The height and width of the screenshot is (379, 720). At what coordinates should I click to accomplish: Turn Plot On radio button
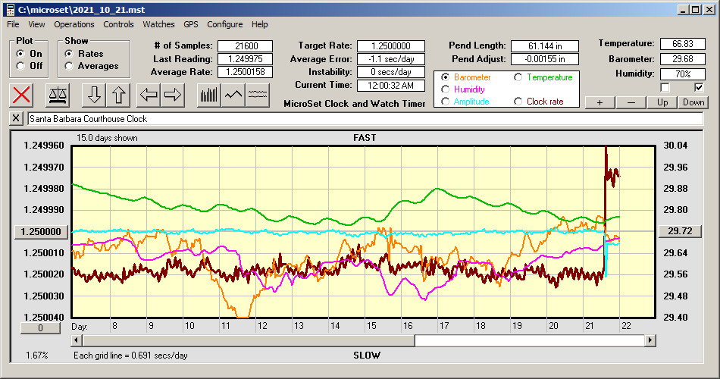(x=20, y=54)
